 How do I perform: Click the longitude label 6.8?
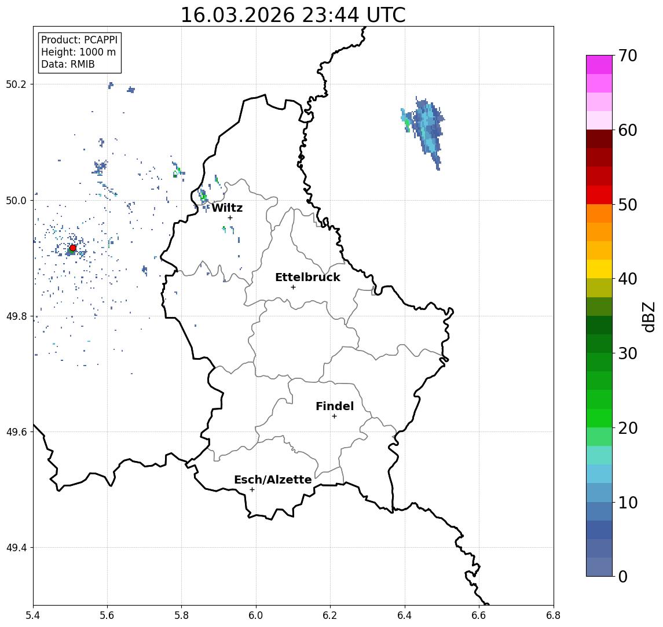click(553, 615)
